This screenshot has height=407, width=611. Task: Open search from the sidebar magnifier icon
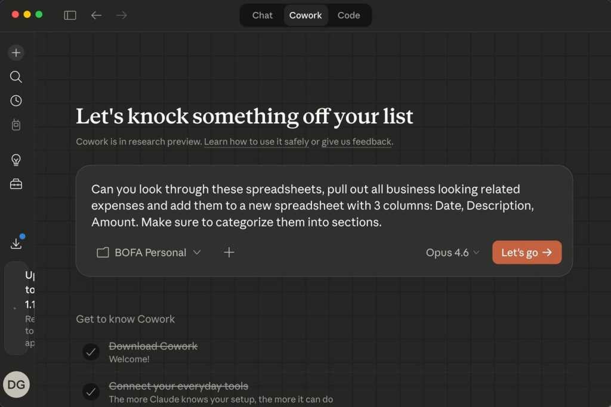[16, 77]
